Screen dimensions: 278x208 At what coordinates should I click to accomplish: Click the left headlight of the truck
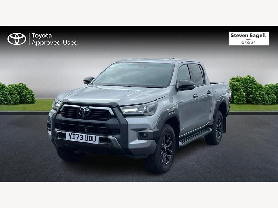[57, 104]
